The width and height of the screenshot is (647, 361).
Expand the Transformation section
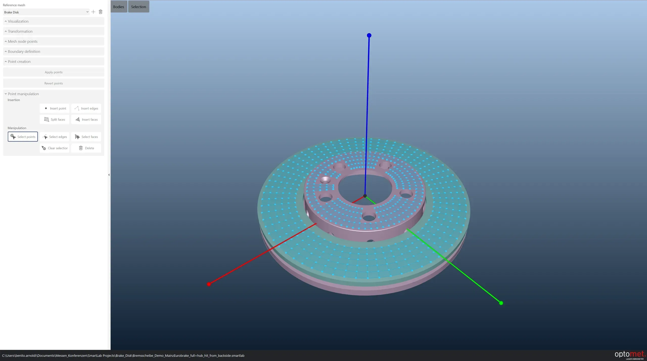tap(54, 31)
